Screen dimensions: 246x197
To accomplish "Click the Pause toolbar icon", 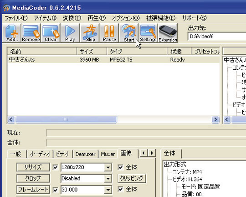I will point(109,33).
